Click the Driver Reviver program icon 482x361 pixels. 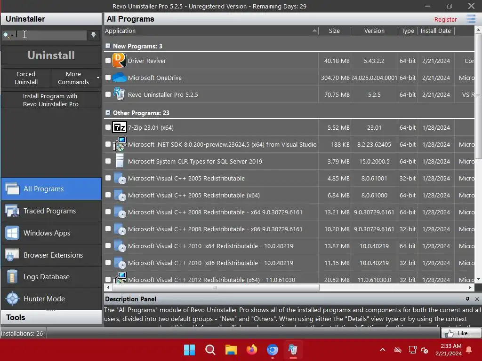[x=119, y=61]
